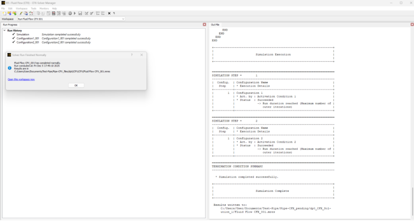Open the Monitors menu
The image size is (414, 221).
(x=44, y=8)
